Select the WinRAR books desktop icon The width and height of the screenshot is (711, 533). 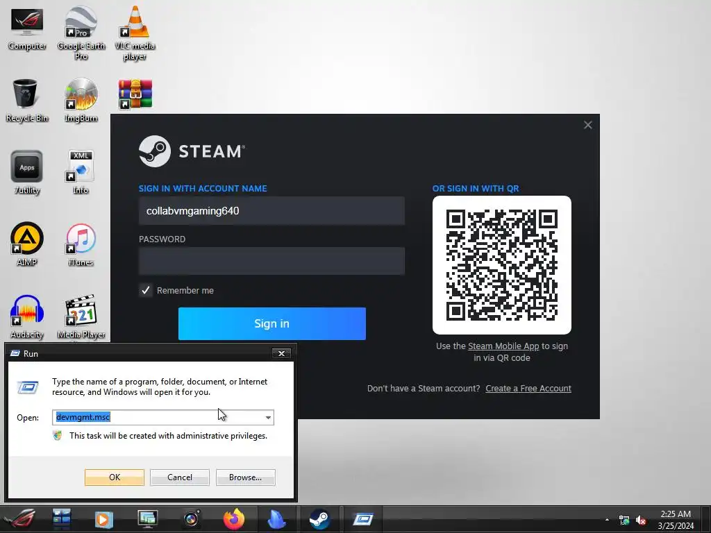coord(135,94)
